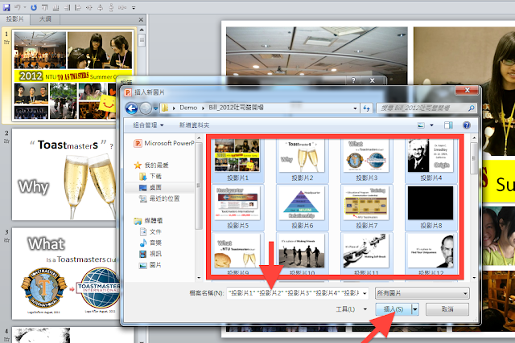Viewport: 515px width, 343px height.
Task: Select file thumbnail 投影片5
Action: [x=238, y=207]
